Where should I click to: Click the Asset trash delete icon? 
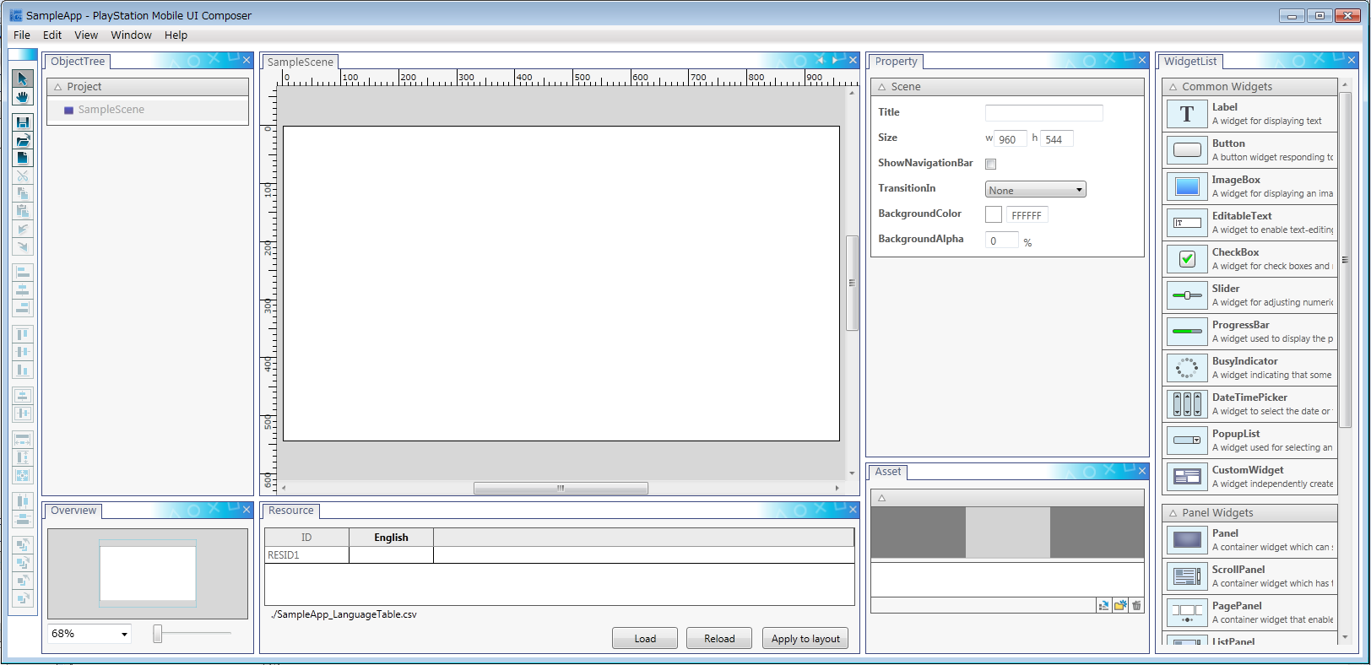point(1136,605)
